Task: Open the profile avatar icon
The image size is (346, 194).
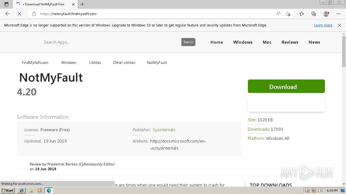Action: point(326,14)
